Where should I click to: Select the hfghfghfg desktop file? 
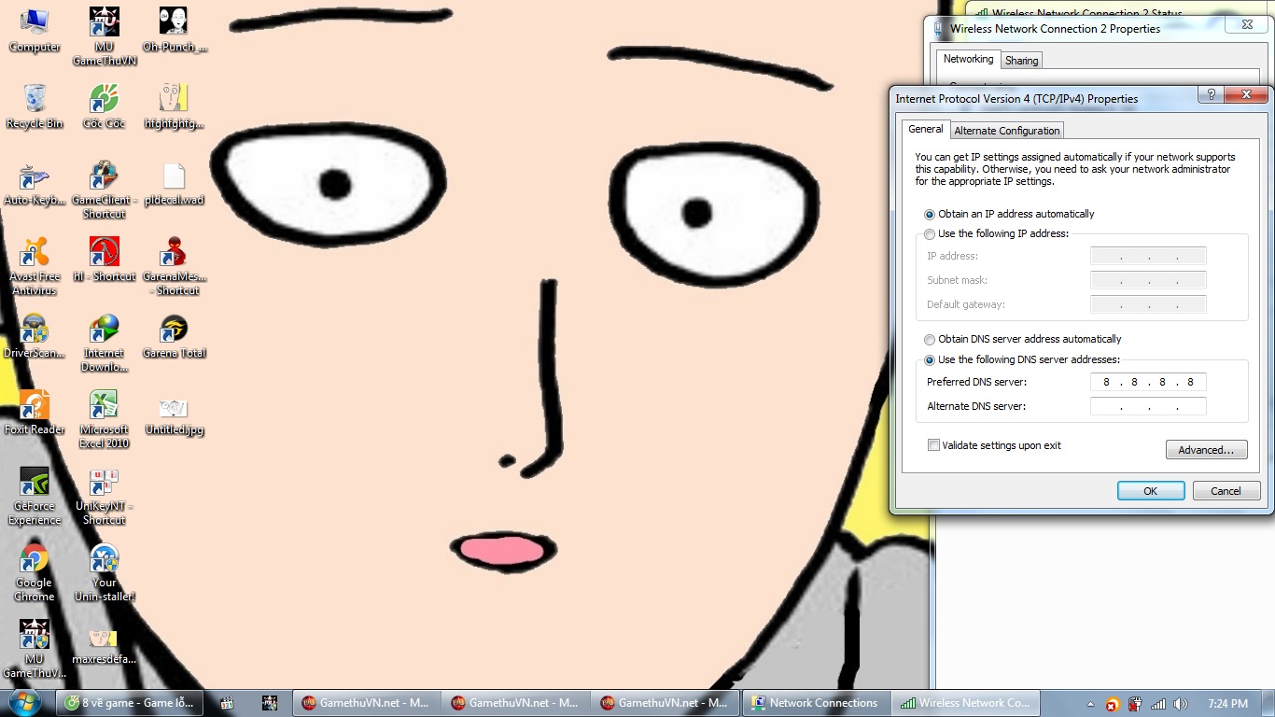[174, 106]
